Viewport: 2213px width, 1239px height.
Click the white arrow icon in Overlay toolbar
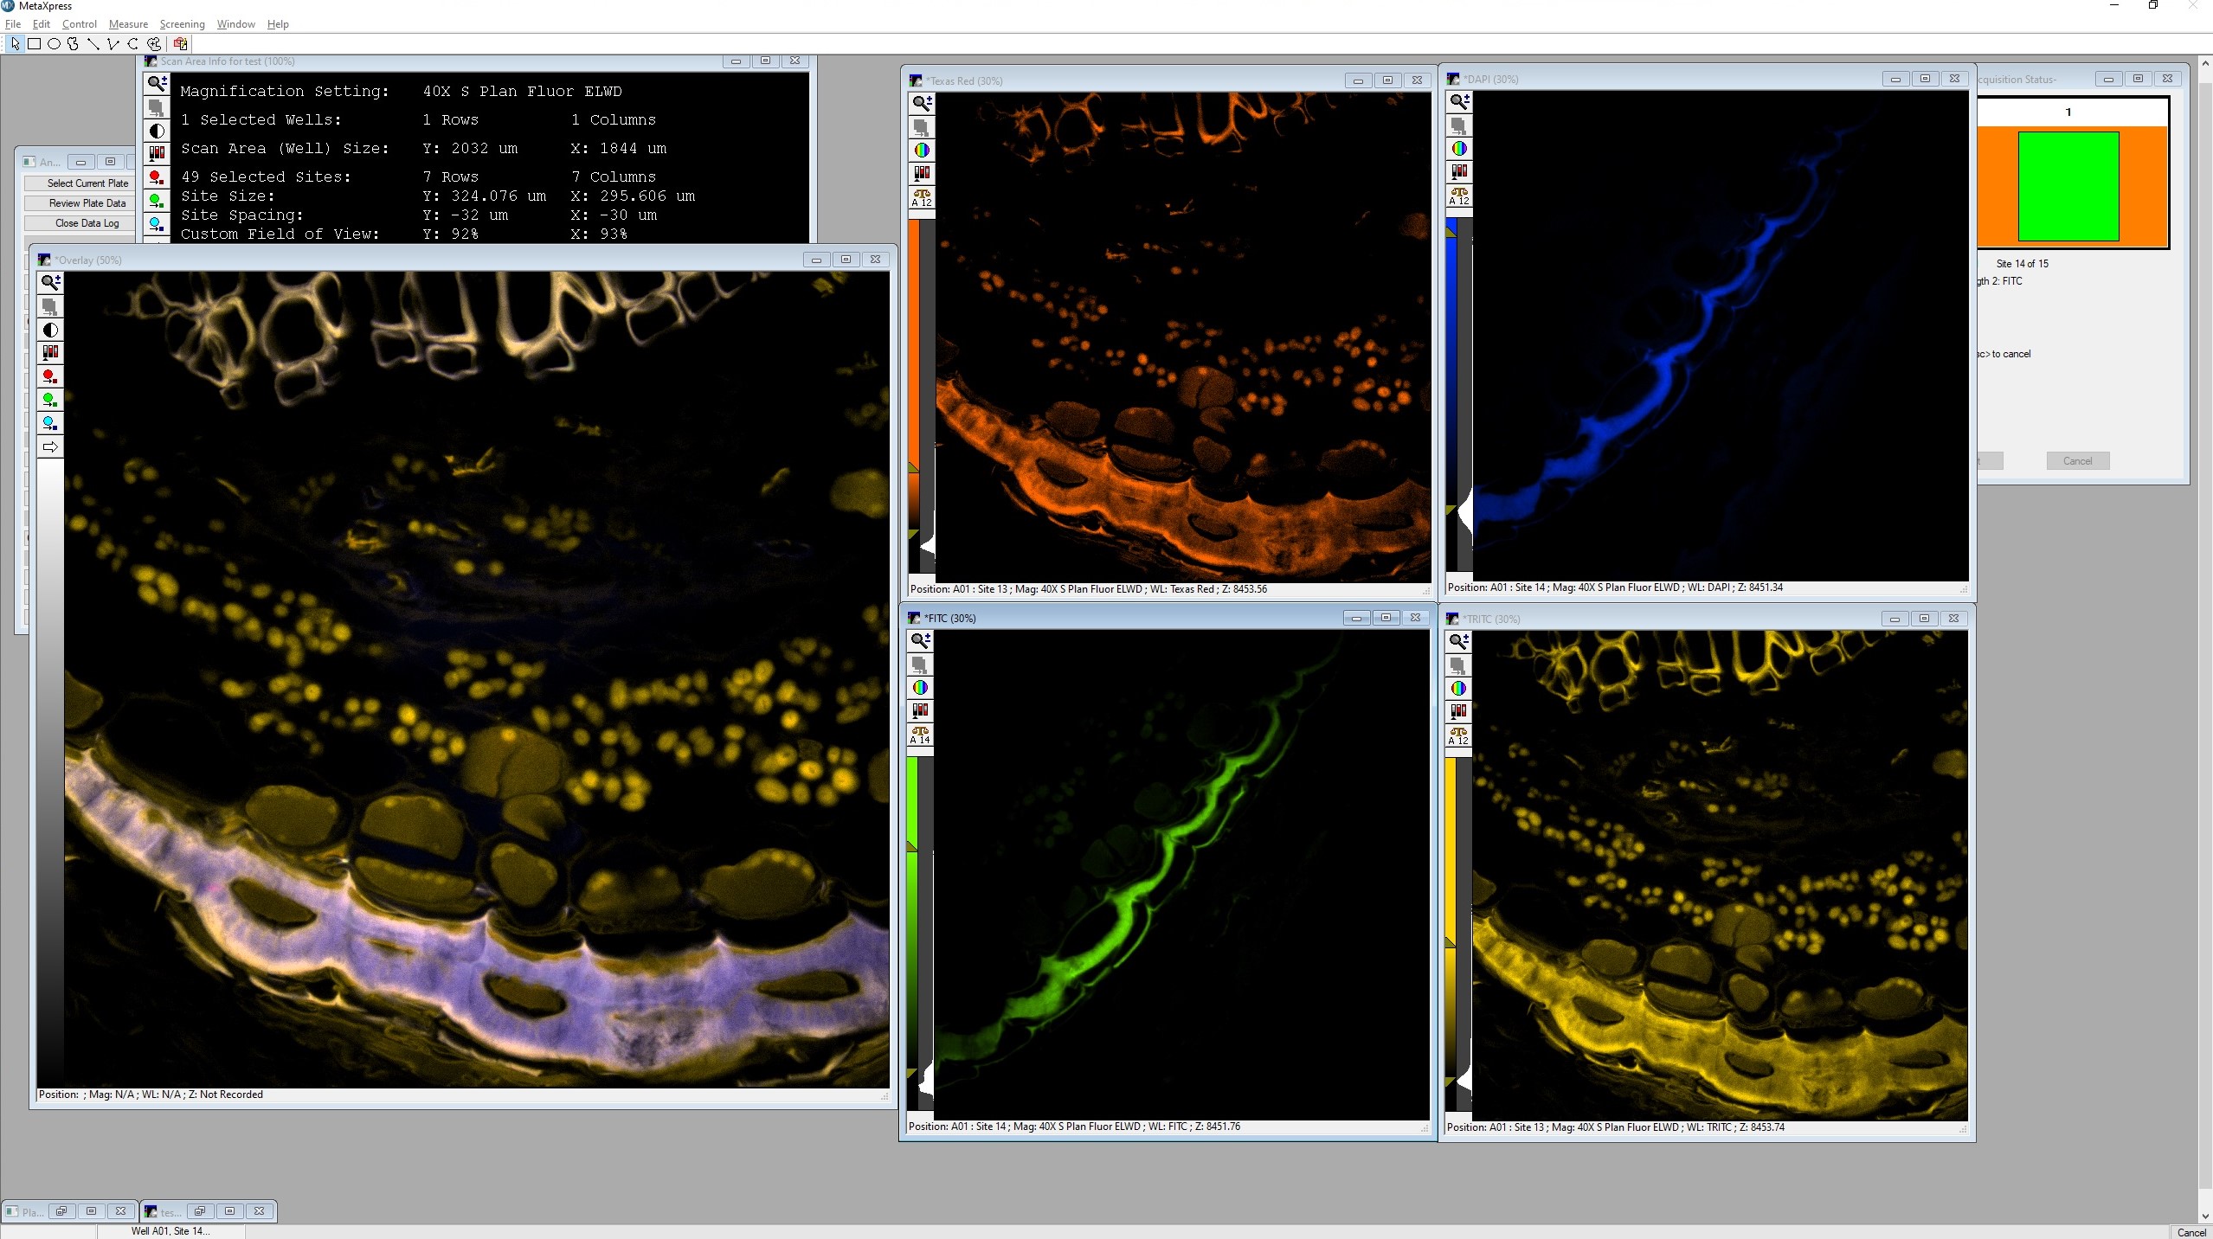point(50,446)
